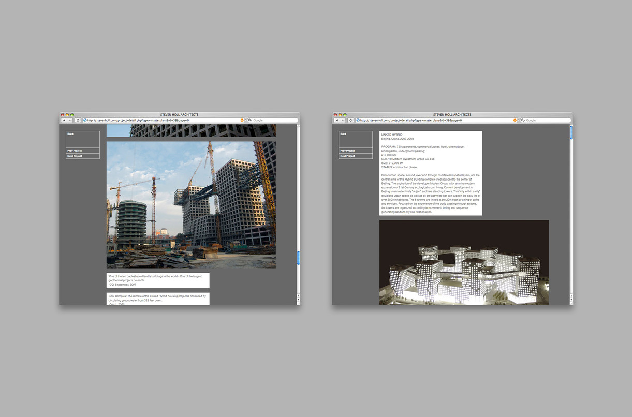
Task: Click the orange RSS icon in left address bar
Action: point(242,120)
